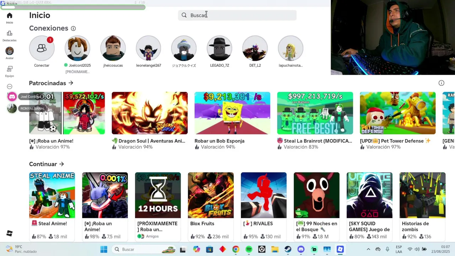Viewport: 455px width, 256px height.
Task: Open the Pet Tower Defense thumbnail
Action: point(398,113)
